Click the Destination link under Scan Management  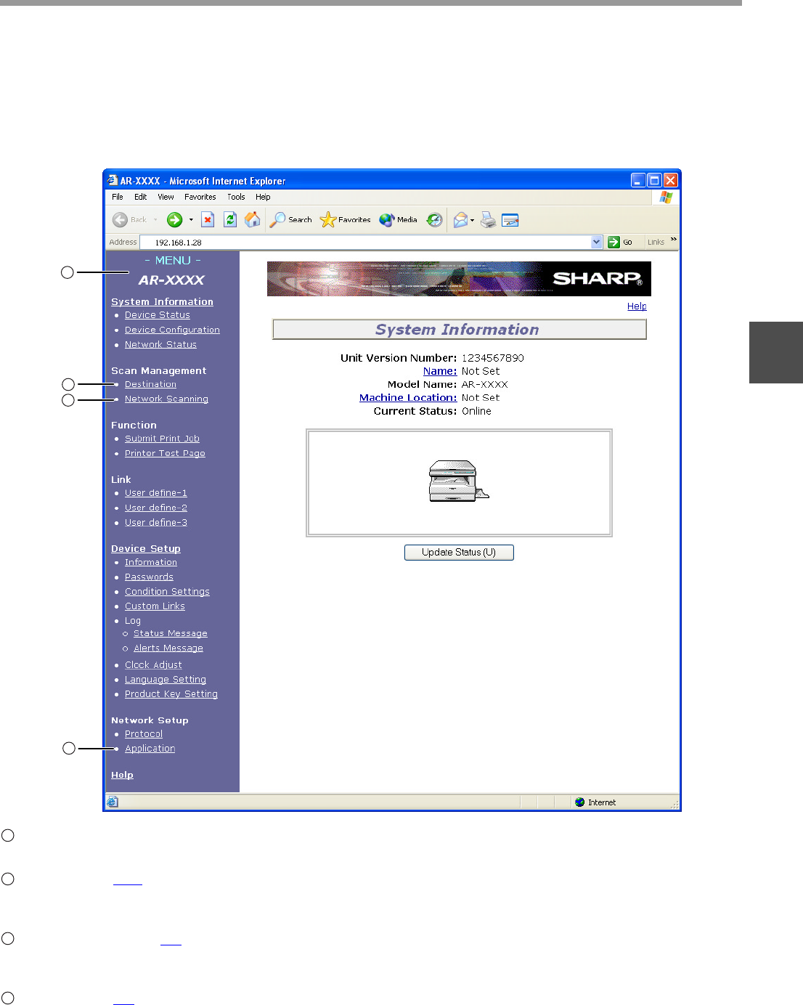(x=150, y=384)
